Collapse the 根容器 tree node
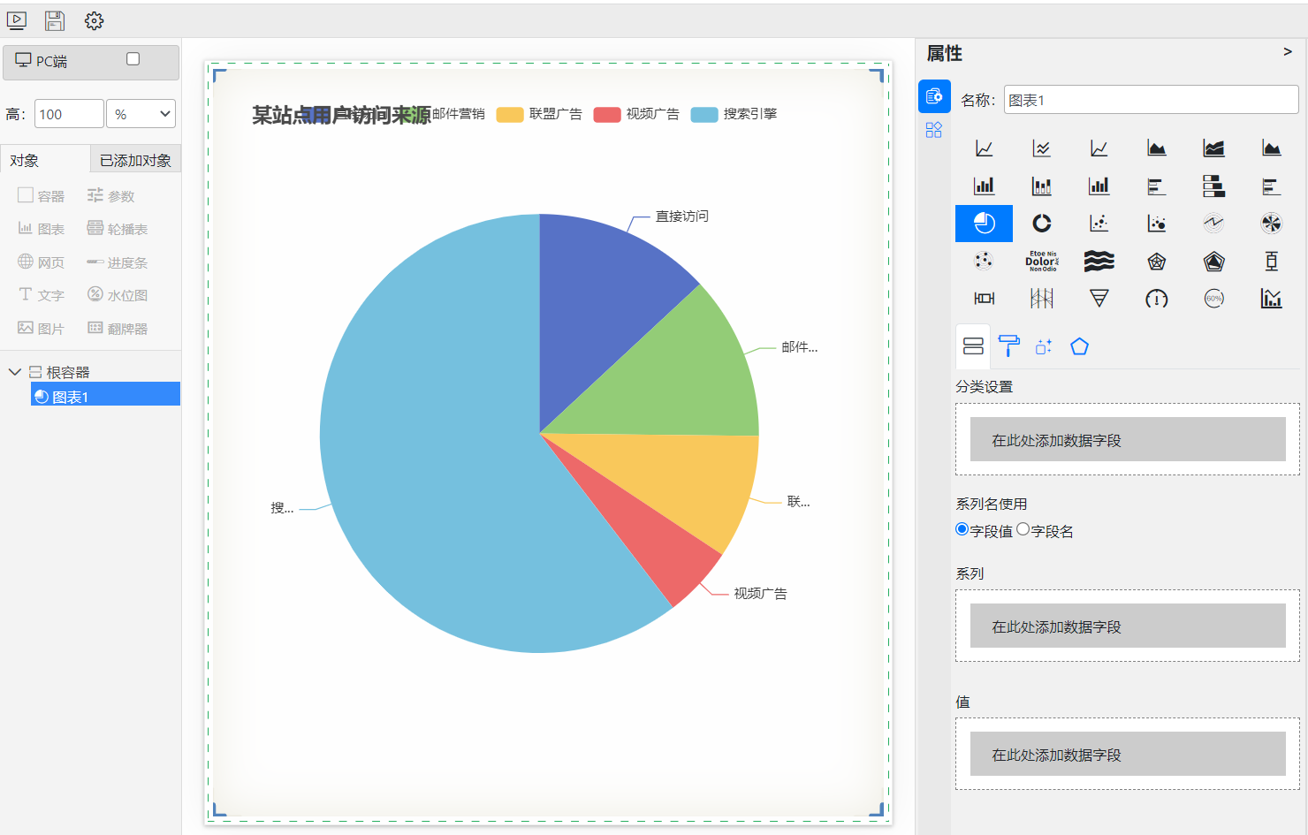Screen dimensions: 1308x835 coord(14,372)
